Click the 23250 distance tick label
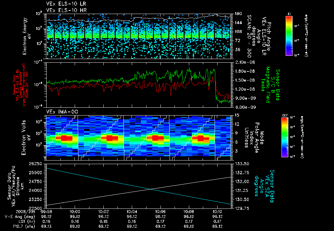Screen dimensions: 334x231 pyautogui.click(x=35, y=199)
